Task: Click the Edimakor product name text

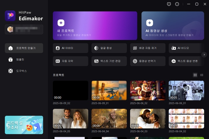Action: (31, 19)
